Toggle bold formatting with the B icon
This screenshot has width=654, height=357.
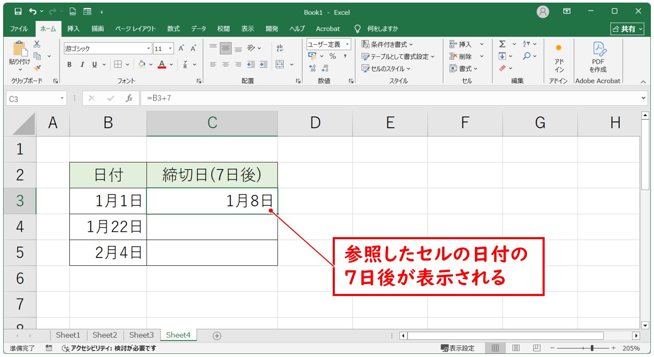(69, 65)
